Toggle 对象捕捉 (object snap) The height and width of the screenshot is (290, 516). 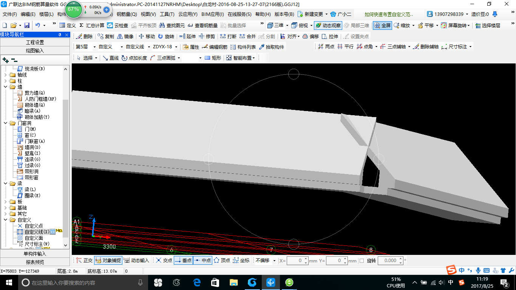108,261
